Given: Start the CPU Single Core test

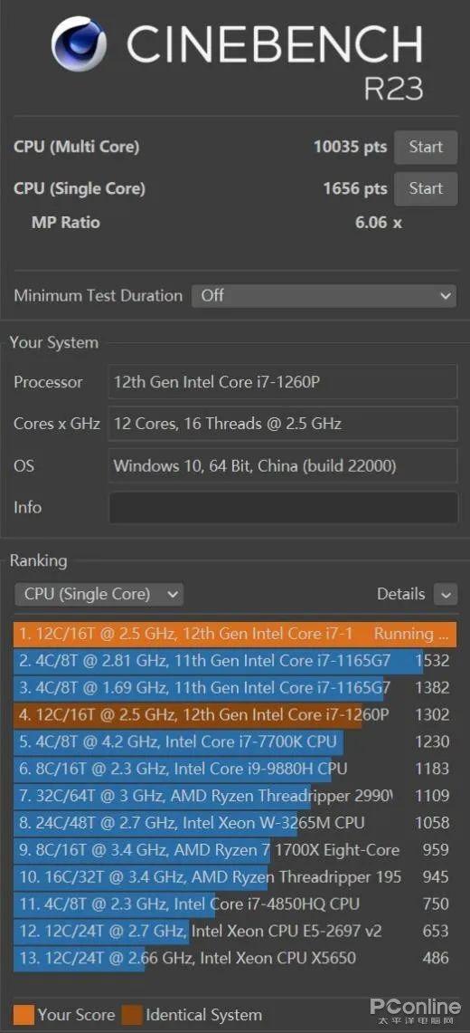Looking at the screenshot, I should coord(426,188).
